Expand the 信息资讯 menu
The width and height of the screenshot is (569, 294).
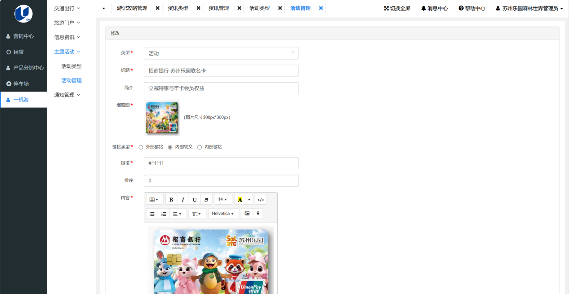(67, 37)
